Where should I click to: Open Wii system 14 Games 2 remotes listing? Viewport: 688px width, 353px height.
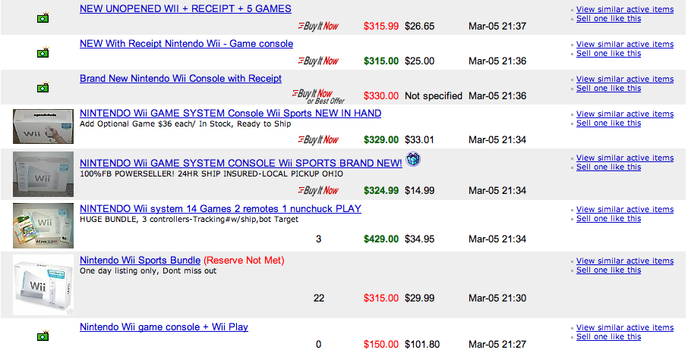221,209
